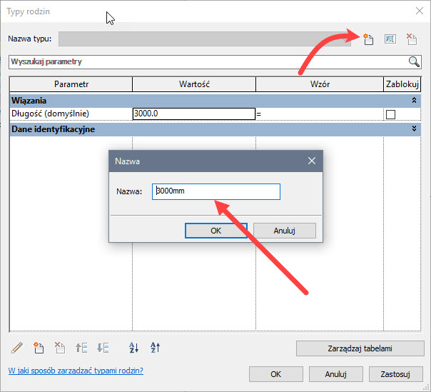Collapse the Wiązania parameter group
431x392 pixels.
(414, 101)
